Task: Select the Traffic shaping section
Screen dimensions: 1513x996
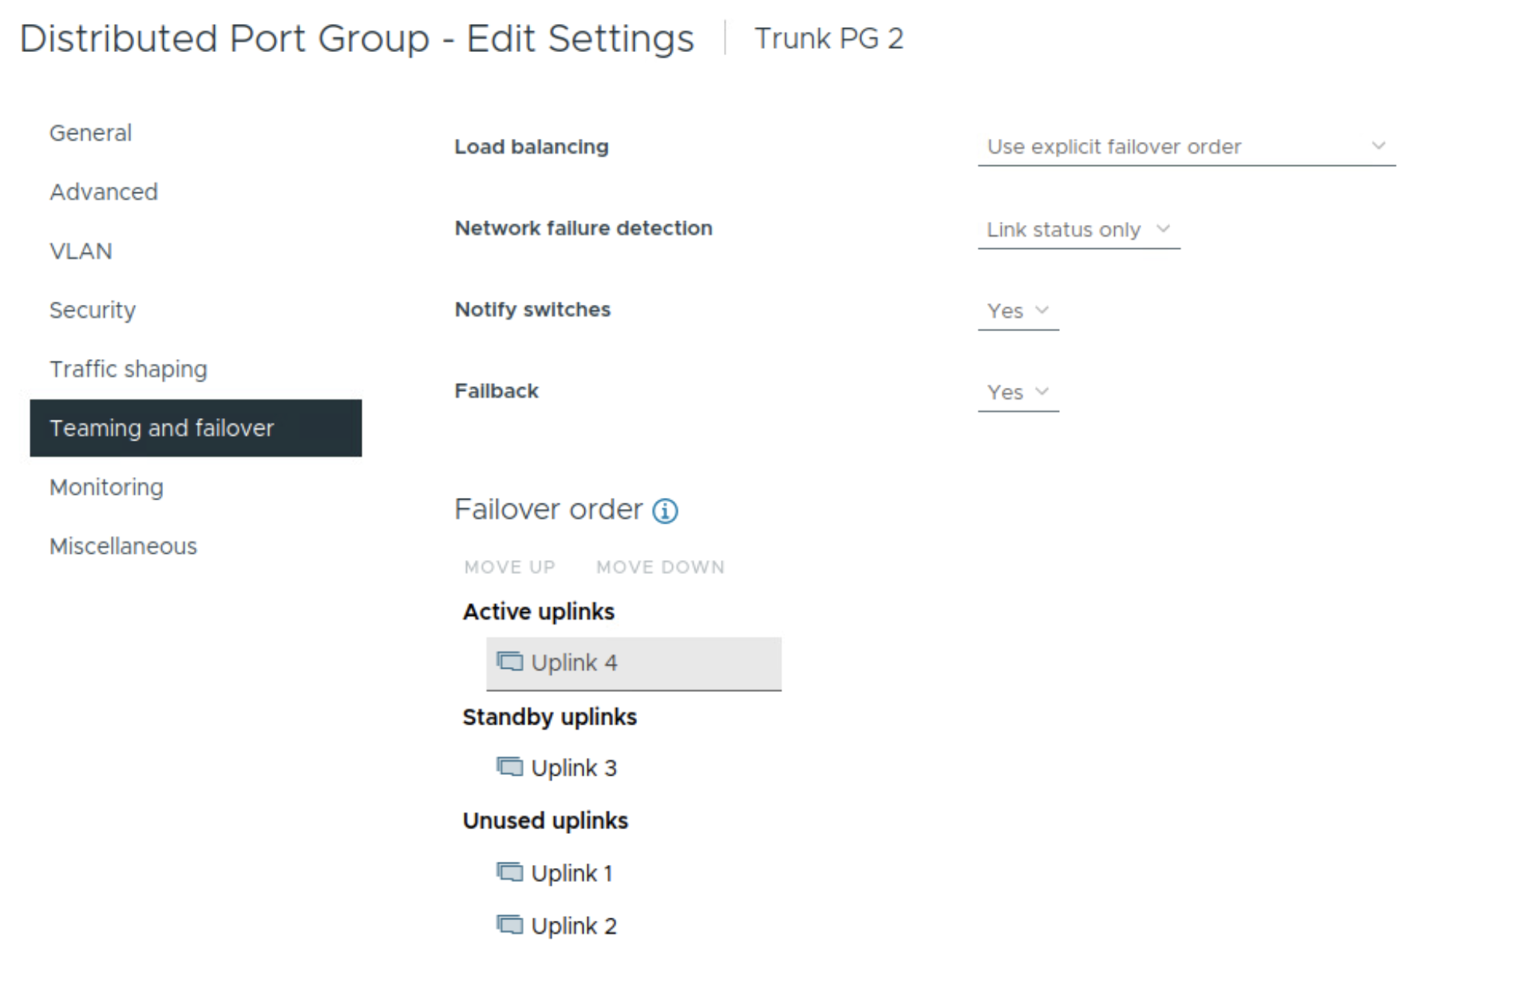Action: tap(128, 369)
